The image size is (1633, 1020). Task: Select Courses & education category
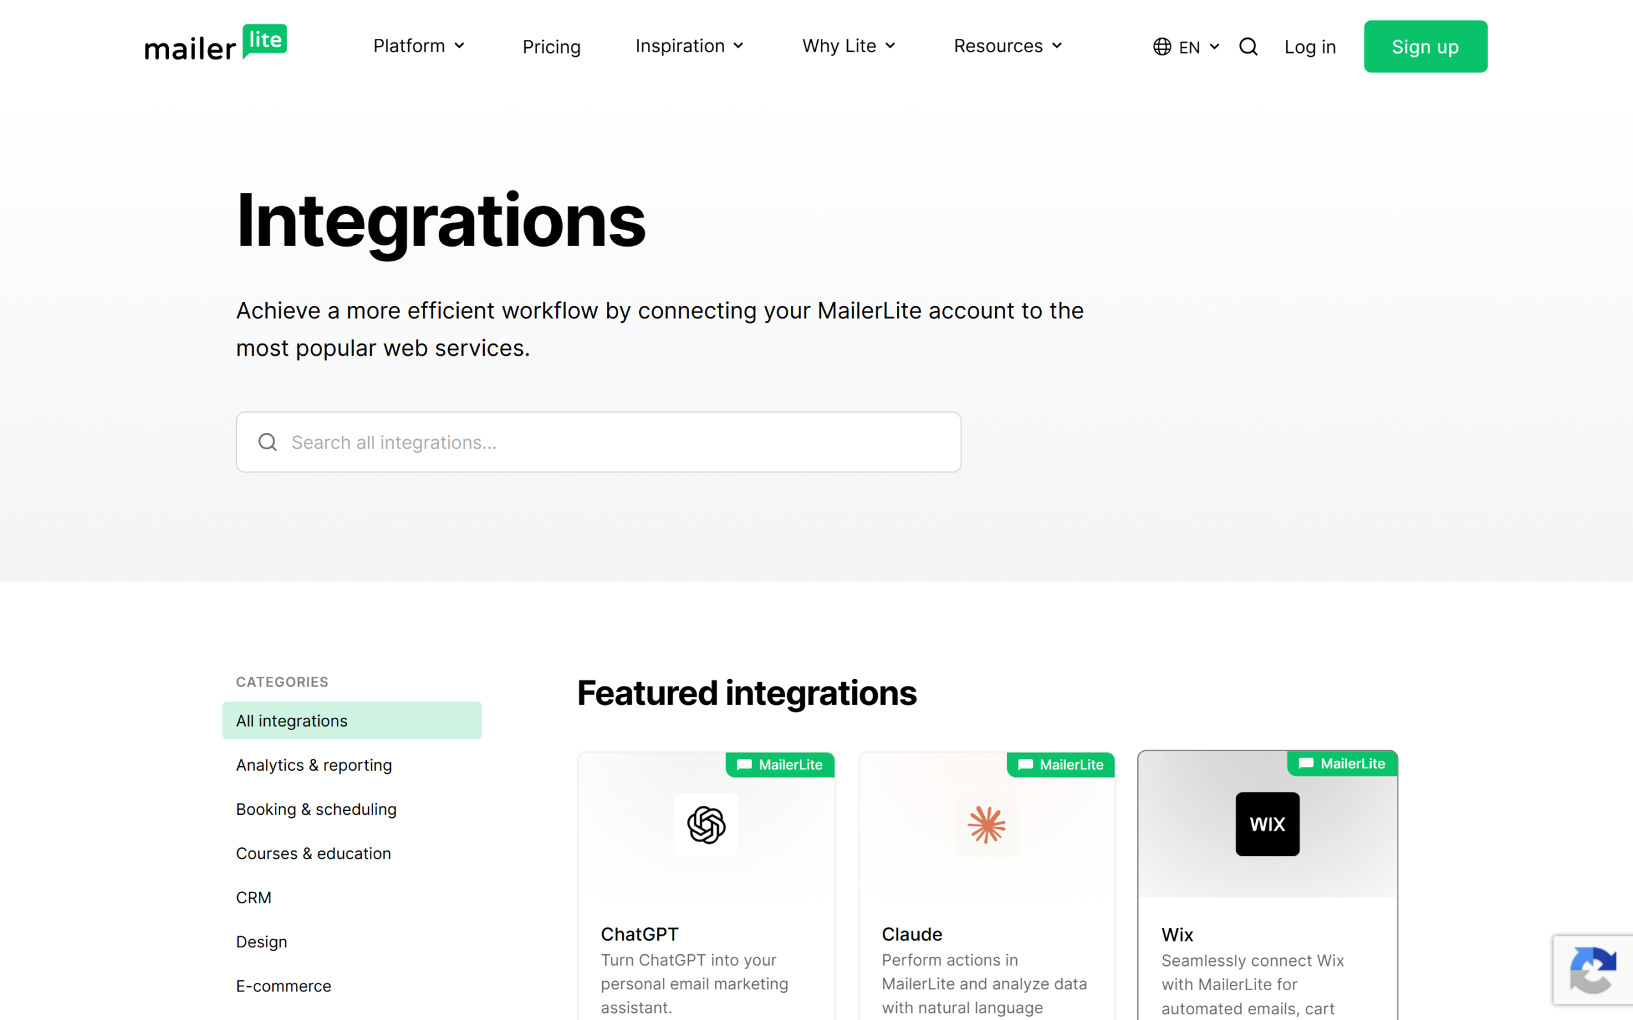pyautogui.click(x=313, y=853)
